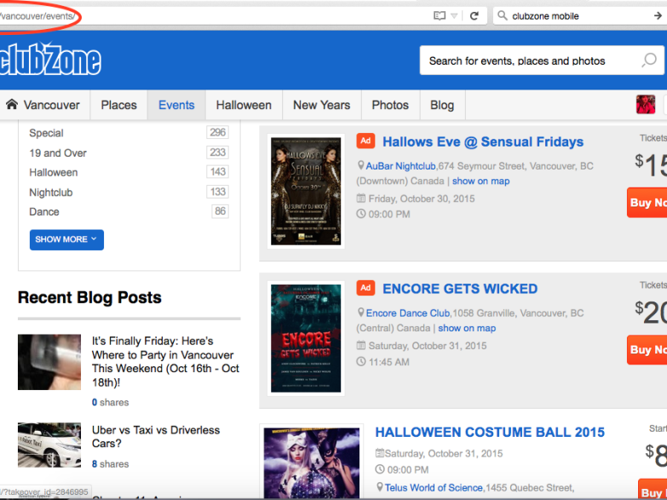Open browser reader view icon
This screenshot has height=500, width=667.
440,15
